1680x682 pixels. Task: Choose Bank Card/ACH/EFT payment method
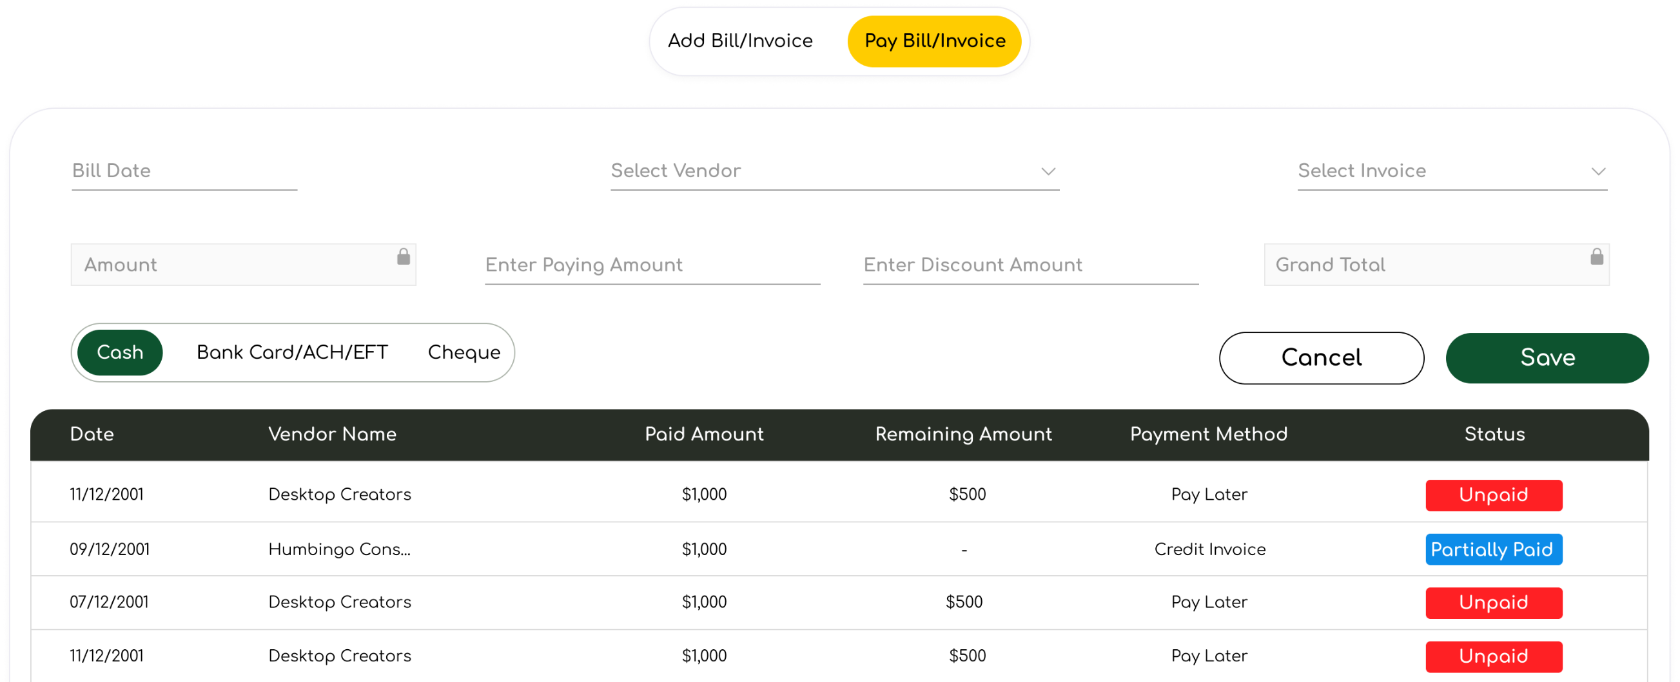[292, 352]
